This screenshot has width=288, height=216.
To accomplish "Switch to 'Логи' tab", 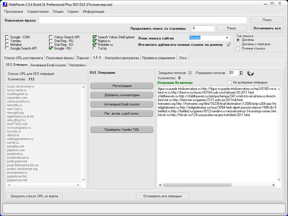I will click(x=183, y=58).
